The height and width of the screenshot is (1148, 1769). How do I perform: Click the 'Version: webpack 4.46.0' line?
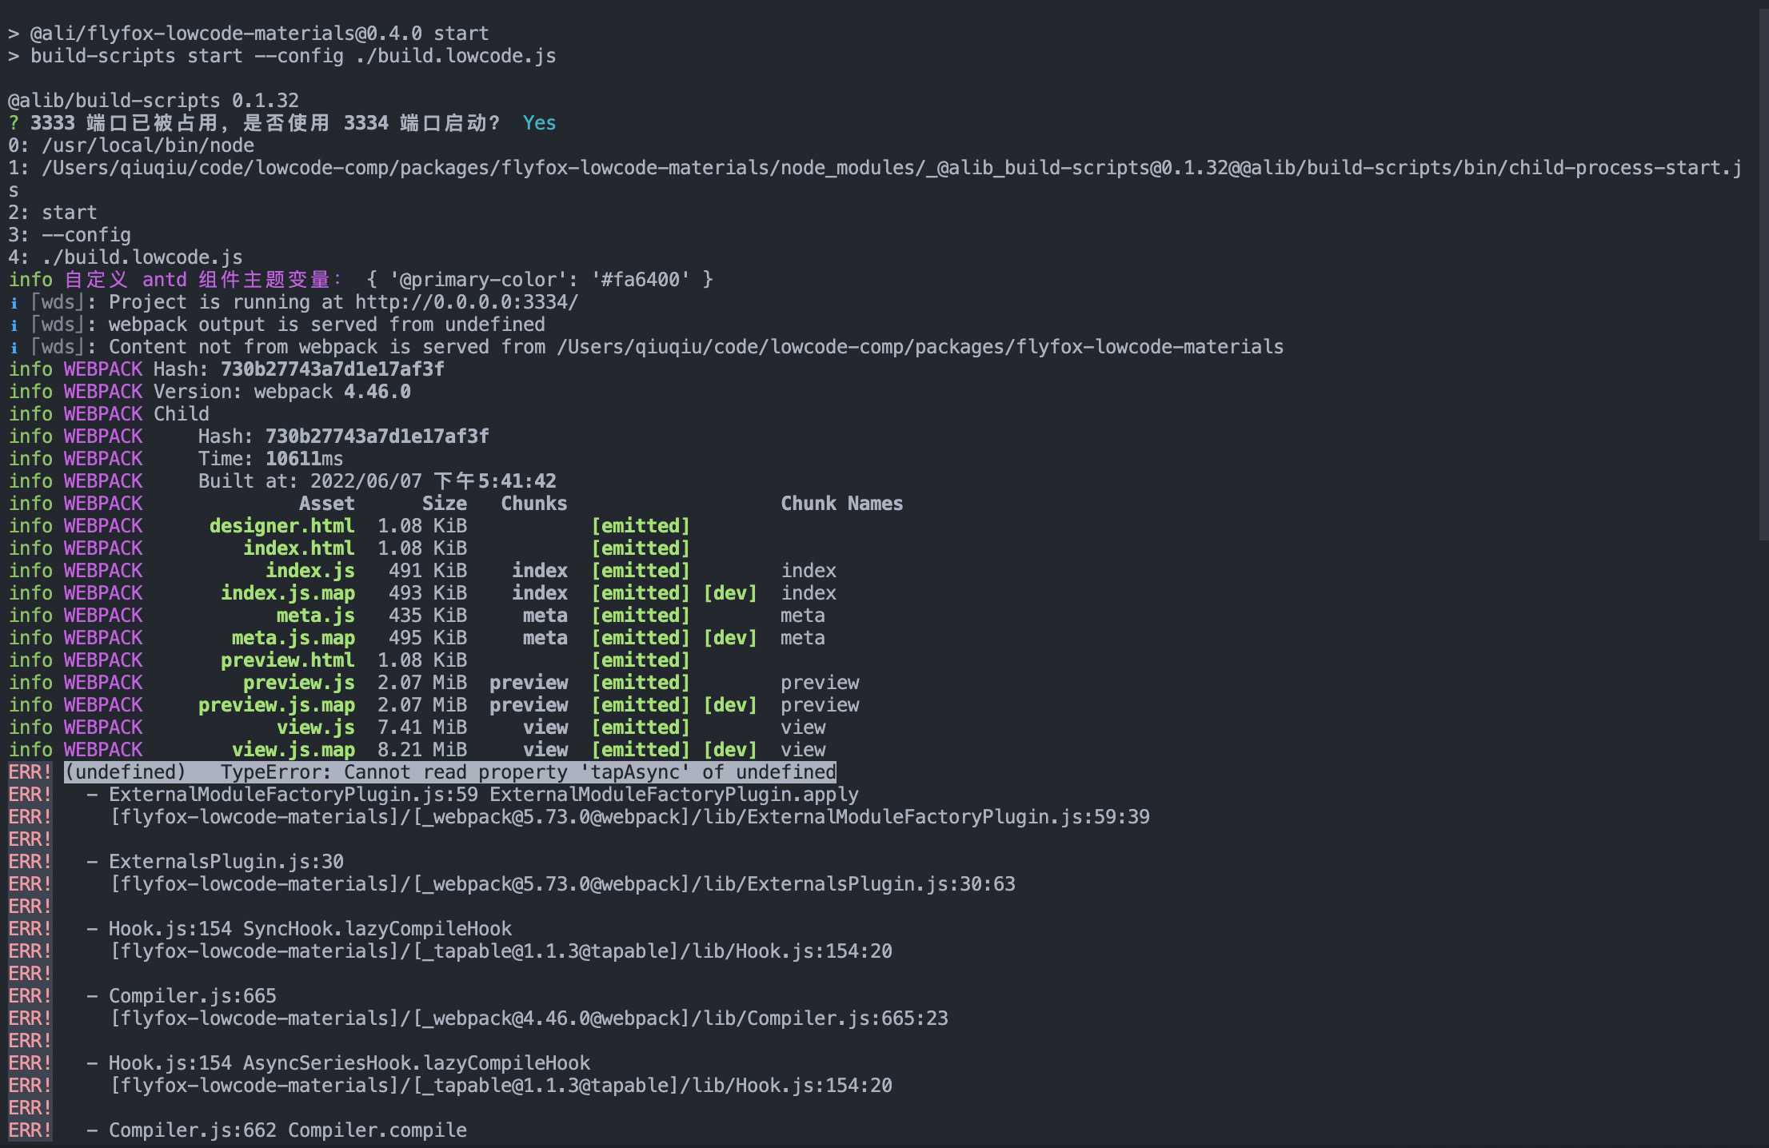pos(282,392)
